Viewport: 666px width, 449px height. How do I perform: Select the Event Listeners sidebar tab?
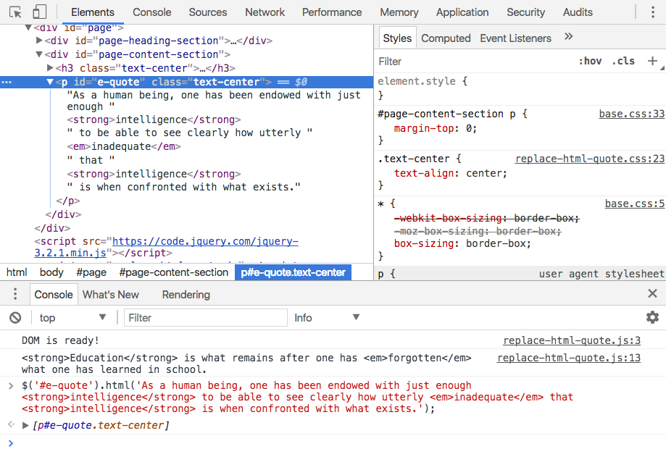[x=515, y=38]
